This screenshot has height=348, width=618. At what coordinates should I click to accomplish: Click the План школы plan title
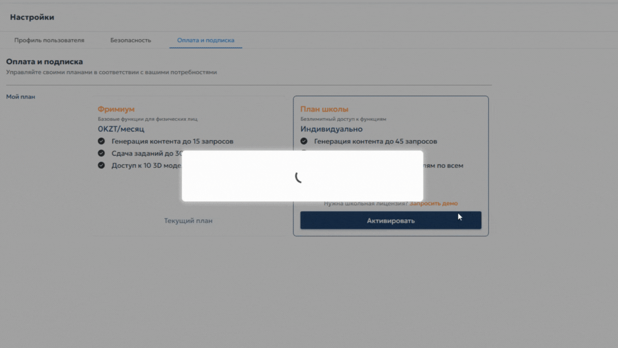(324, 109)
